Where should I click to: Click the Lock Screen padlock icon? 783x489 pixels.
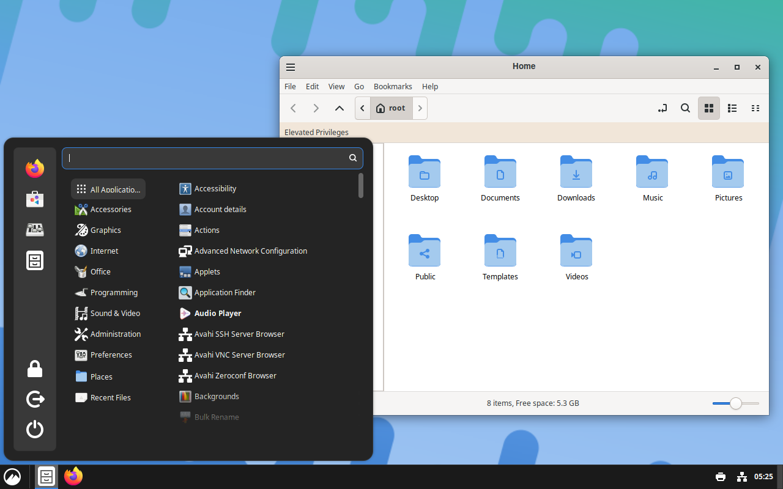click(x=35, y=369)
